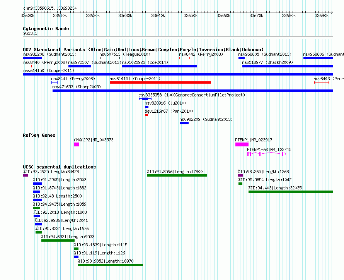Select the nsv820916 (Ju2010) label

[165, 103]
